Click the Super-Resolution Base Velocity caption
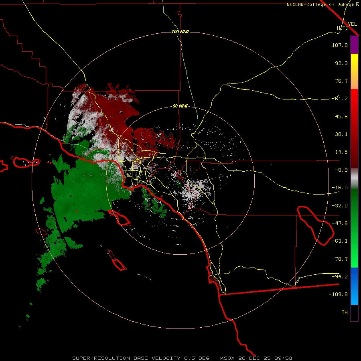Image resolution: width=361 pixels, height=361 pixels. 182,358
